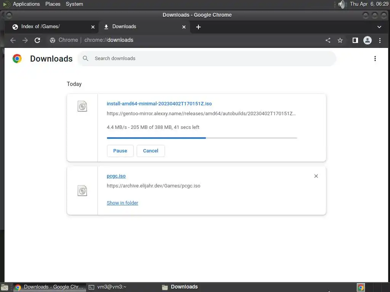
Task: Open the Chrome profile avatar
Action: point(368,40)
